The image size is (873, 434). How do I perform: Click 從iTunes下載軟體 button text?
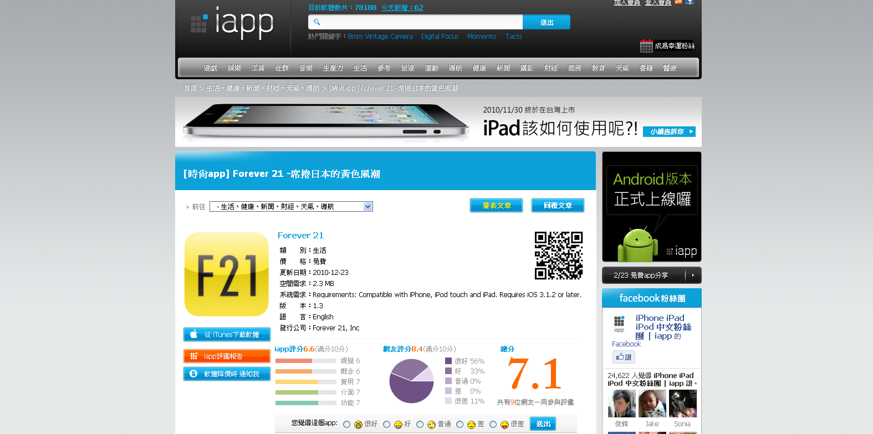(232, 335)
